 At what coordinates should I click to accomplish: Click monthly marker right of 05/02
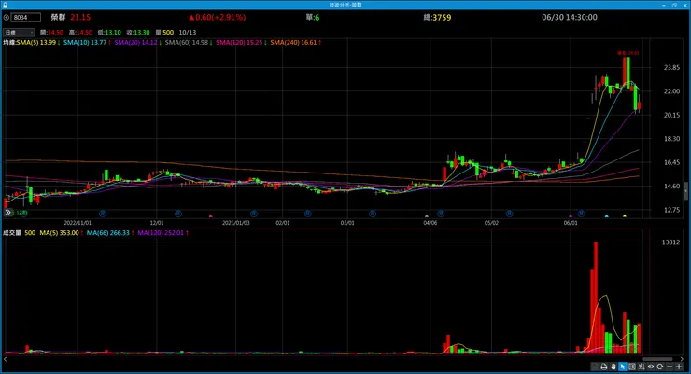[509, 214]
